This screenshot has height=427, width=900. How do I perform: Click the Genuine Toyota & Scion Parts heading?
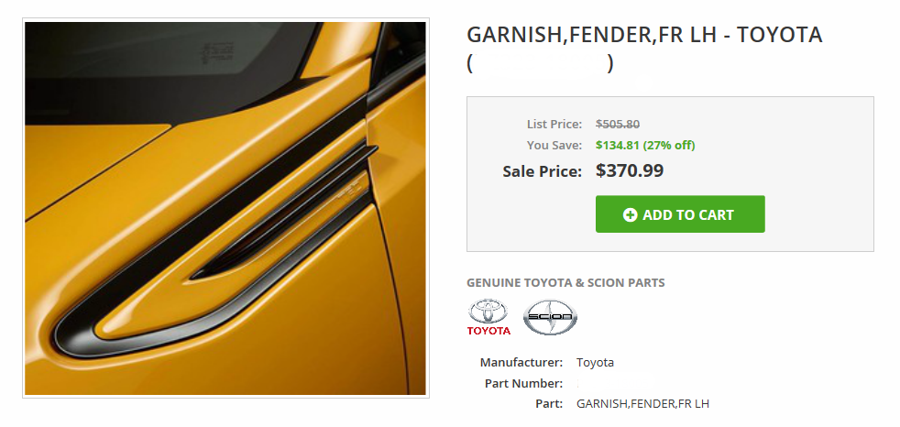[x=565, y=282]
